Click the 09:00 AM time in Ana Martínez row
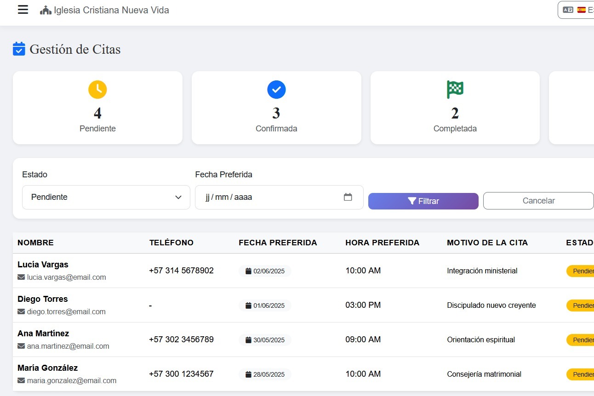This screenshot has width=594, height=396. 363,339
